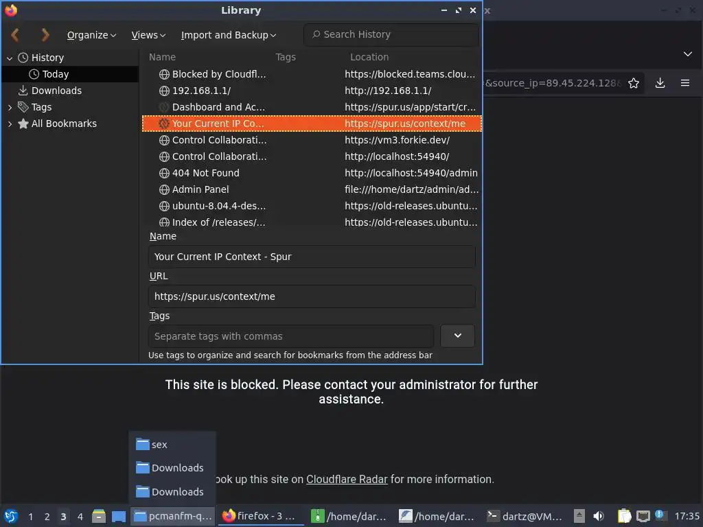This screenshot has width=703, height=527.
Task: Click the Spur favicon on the highlighted row
Action: tap(164, 124)
